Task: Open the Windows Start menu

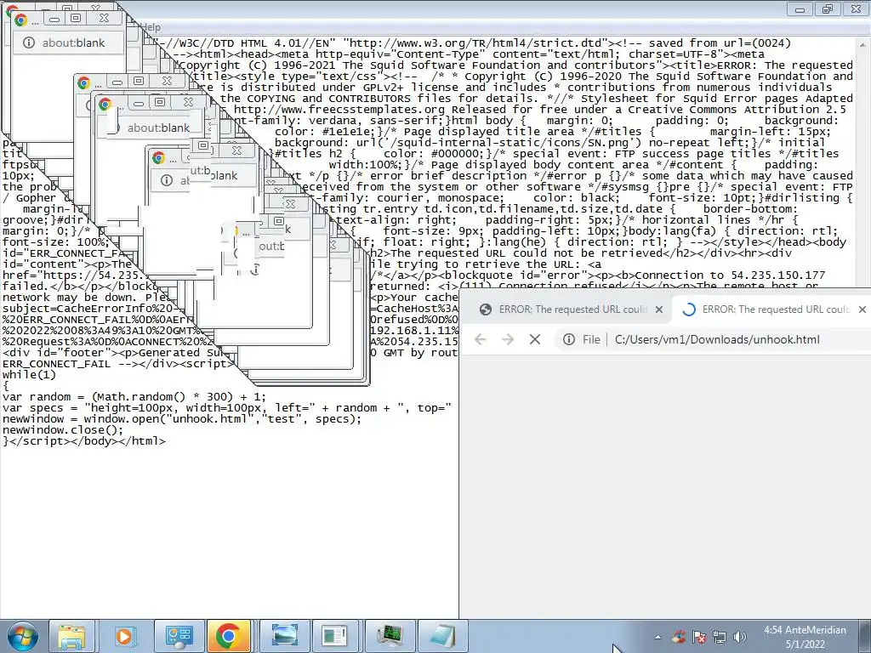Action: [x=21, y=636]
